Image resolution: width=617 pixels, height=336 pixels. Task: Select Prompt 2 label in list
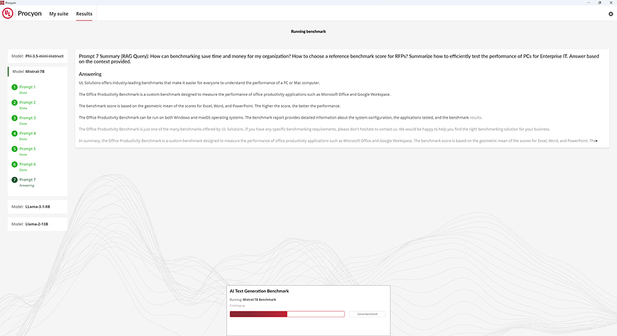(x=27, y=103)
